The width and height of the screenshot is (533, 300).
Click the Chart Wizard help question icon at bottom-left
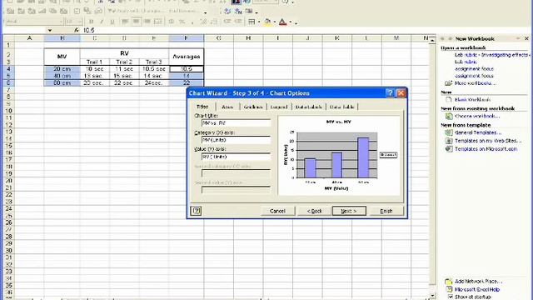197,211
